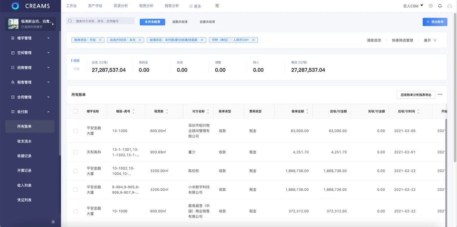Sort by 账单金额 column arrows
The image size is (457, 227).
pos(307,111)
